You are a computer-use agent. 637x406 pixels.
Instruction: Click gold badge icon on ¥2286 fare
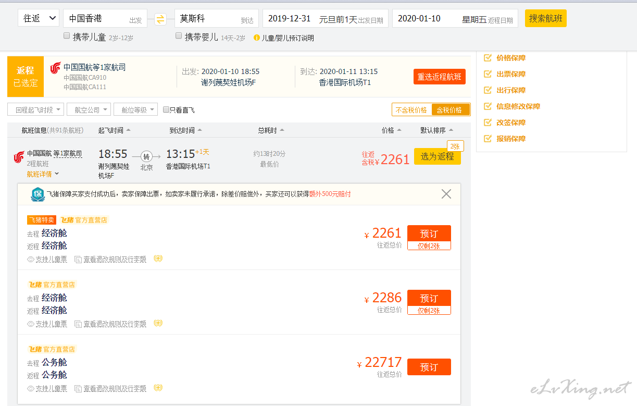pyautogui.click(x=158, y=323)
